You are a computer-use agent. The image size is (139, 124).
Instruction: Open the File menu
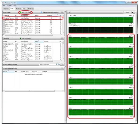tap(4, 6)
